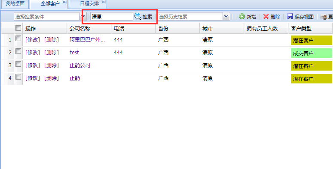The height and width of the screenshot is (169, 333).
Task: Click 清原 city cell in row 4
Action: 208,78
